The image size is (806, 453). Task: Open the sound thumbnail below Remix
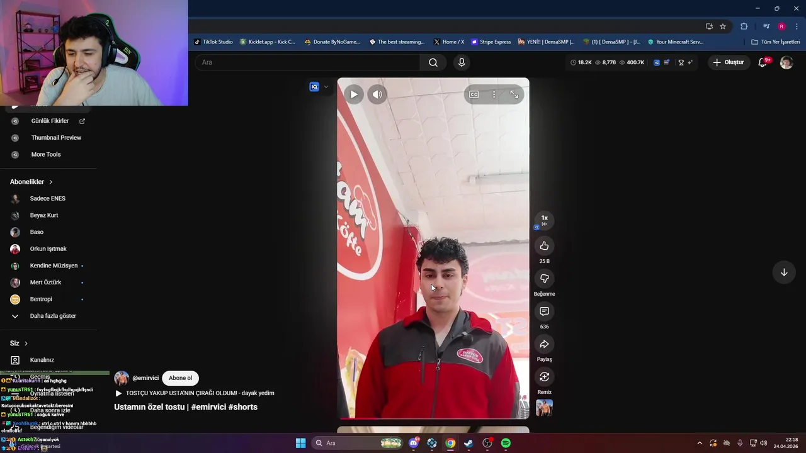(x=545, y=408)
